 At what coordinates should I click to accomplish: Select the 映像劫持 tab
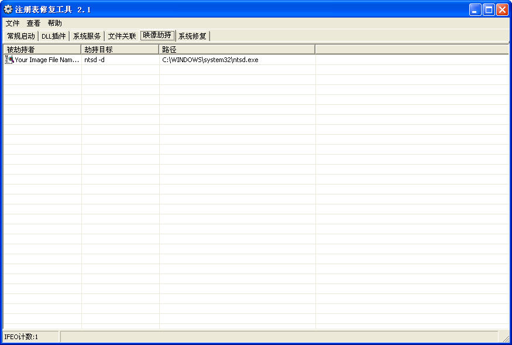[157, 36]
